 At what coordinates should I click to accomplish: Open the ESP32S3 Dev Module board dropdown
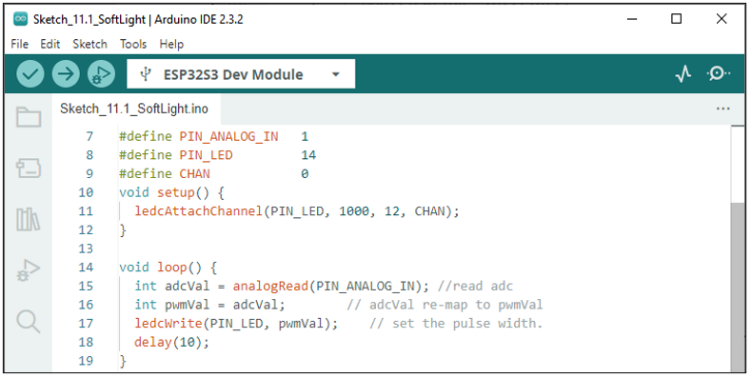241,74
